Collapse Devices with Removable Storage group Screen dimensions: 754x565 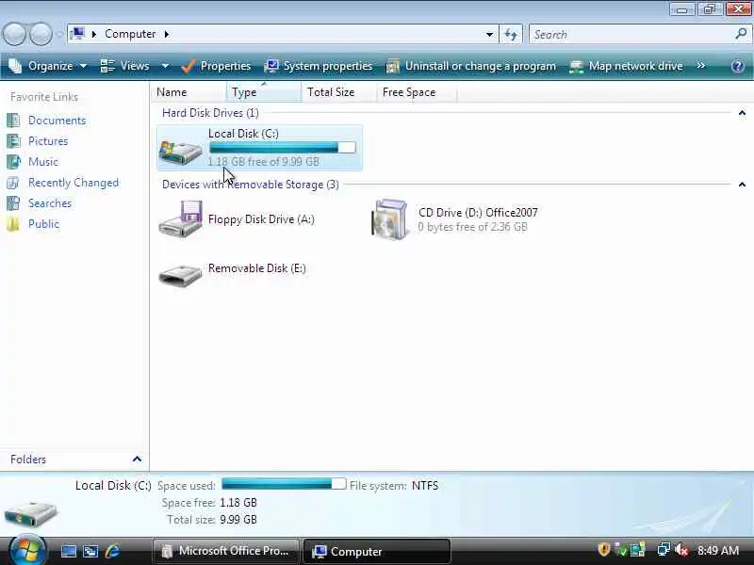coord(742,185)
